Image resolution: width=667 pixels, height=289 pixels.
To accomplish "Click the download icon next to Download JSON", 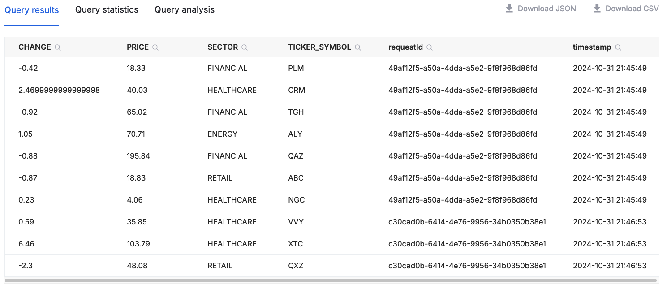I will [509, 9].
